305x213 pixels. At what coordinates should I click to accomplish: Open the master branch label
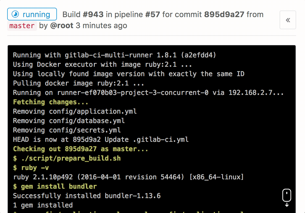[x=22, y=26]
